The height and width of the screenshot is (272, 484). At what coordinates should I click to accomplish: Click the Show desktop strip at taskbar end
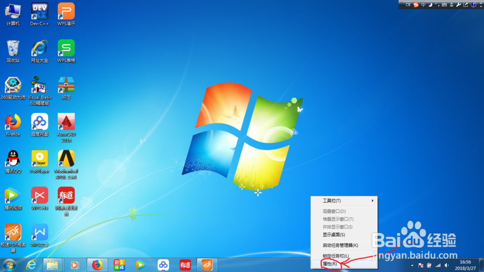pyautogui.click(x=481, y=265)
